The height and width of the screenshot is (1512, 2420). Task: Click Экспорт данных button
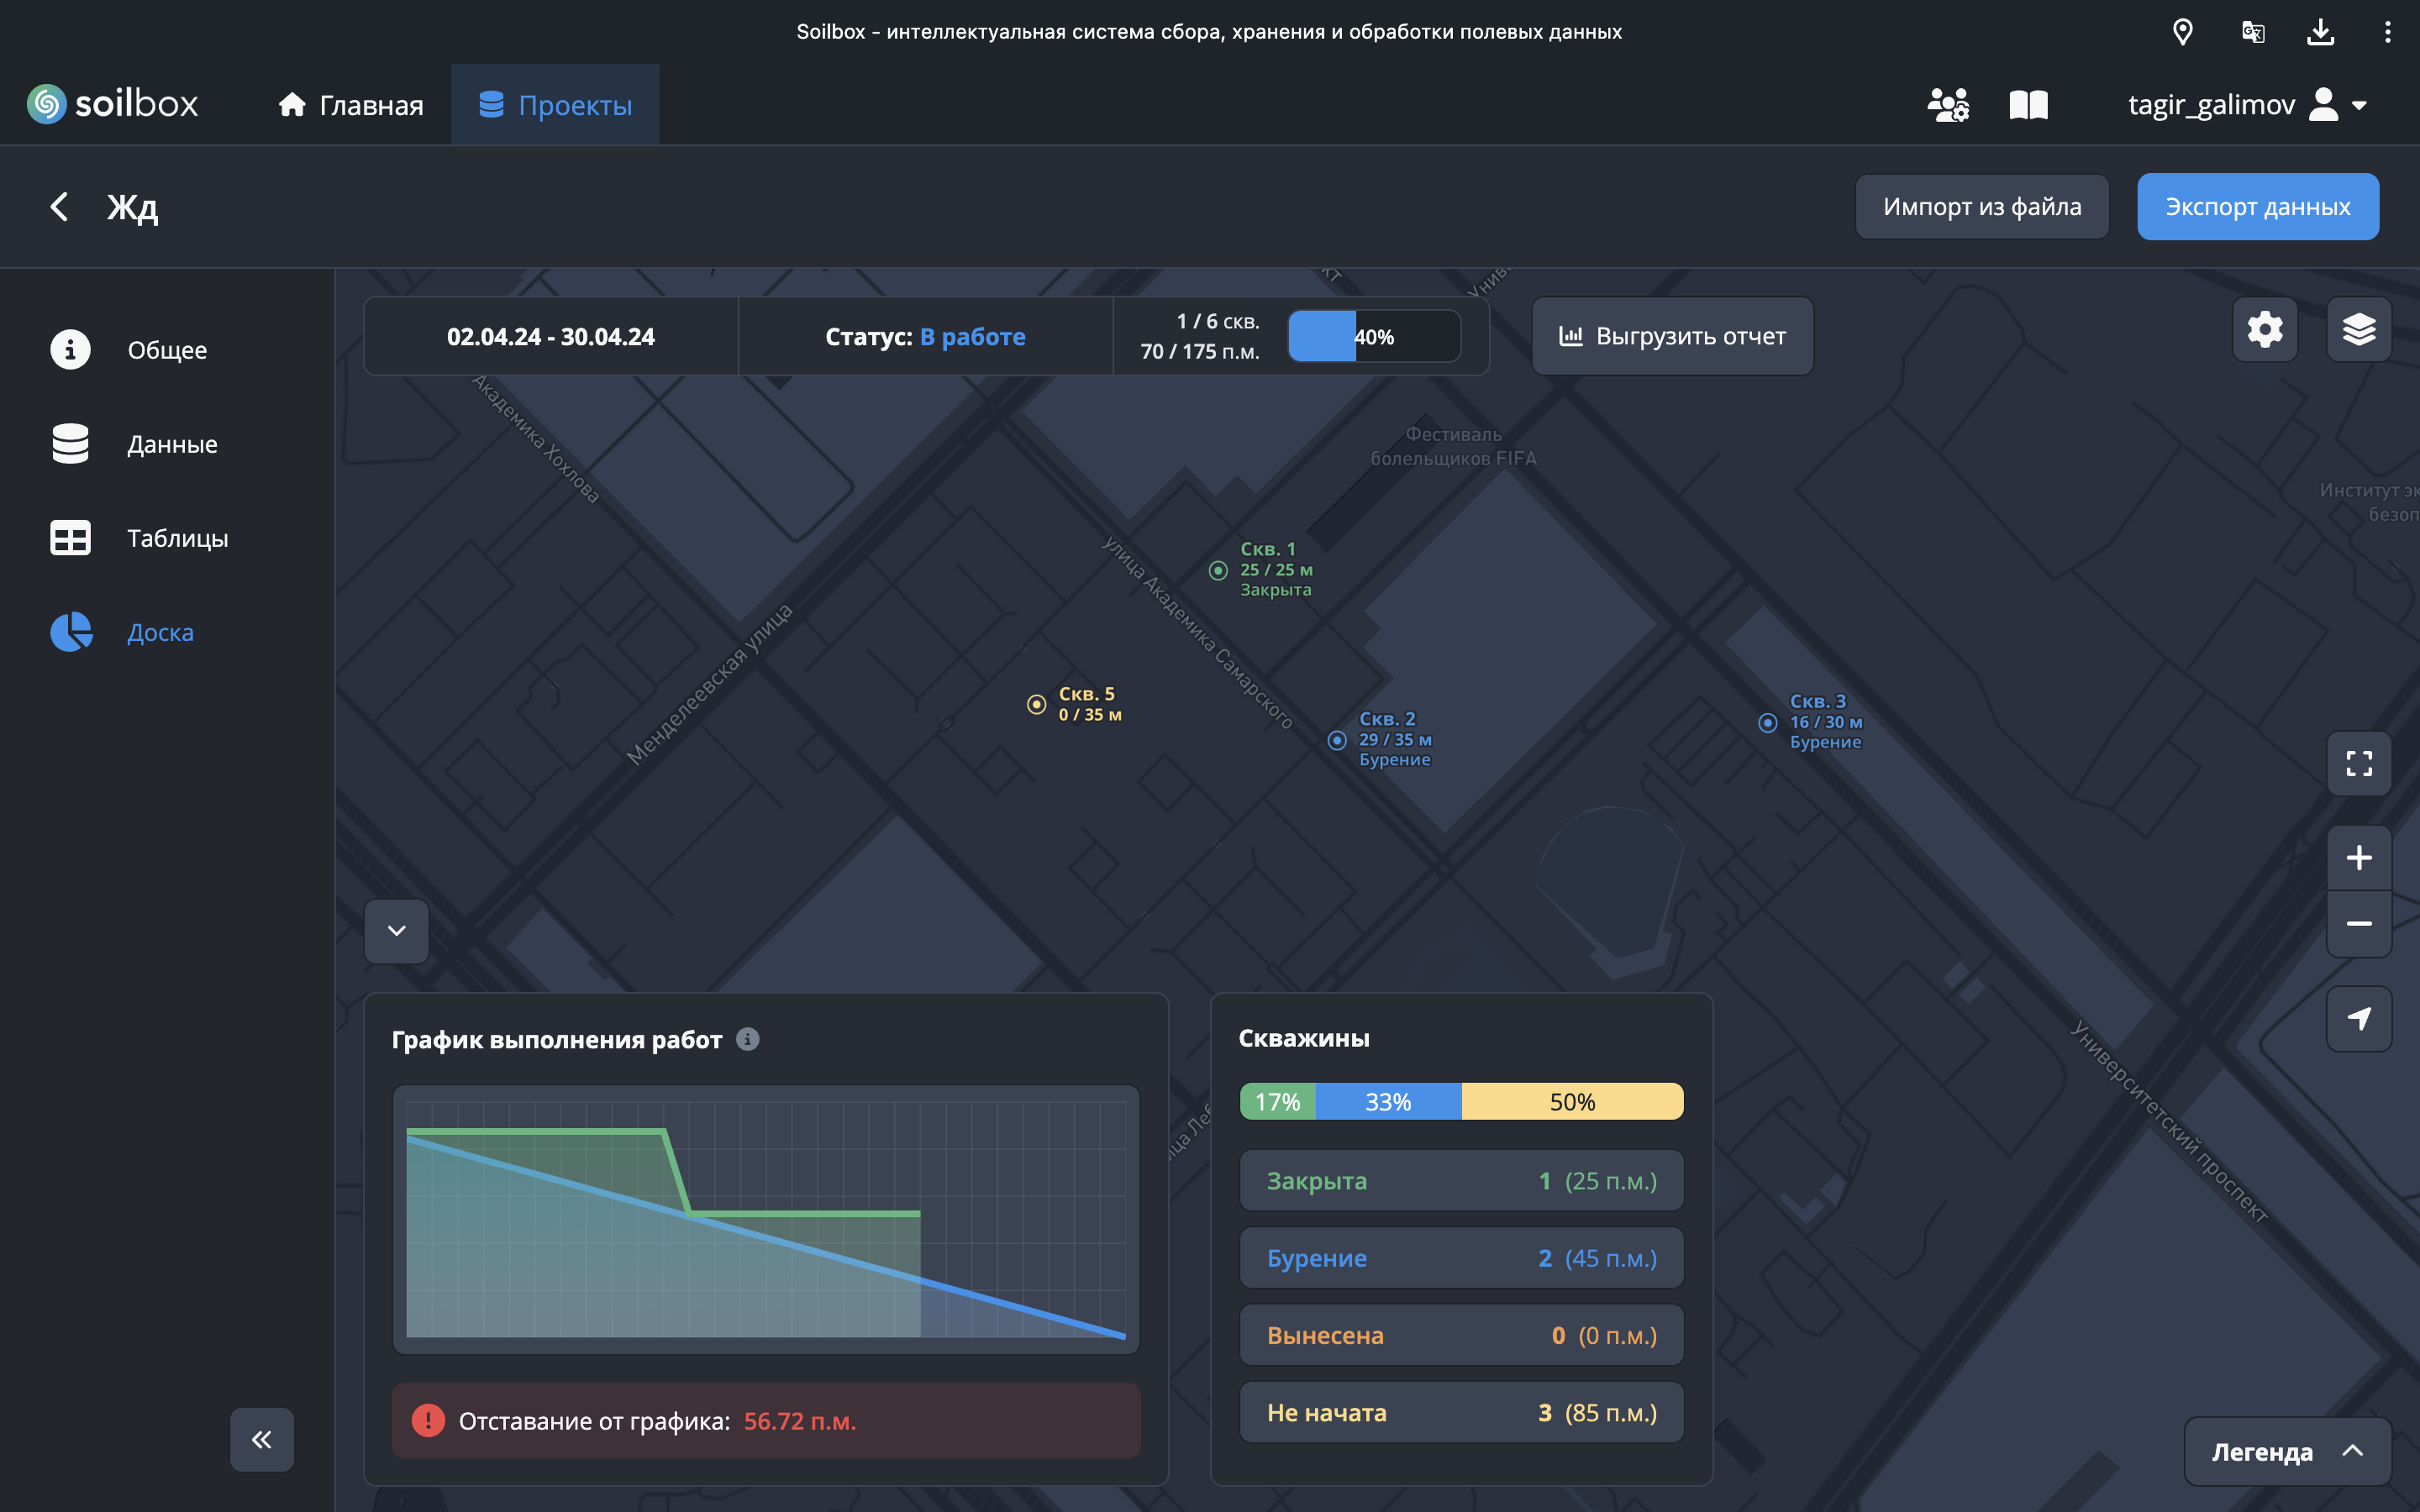point(2257,207)
